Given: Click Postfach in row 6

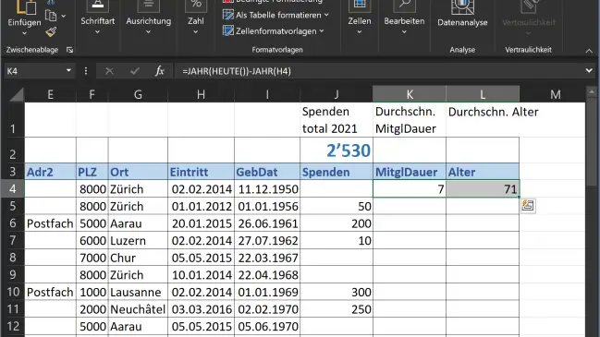Looking at the screenshot, I should 50,223.
